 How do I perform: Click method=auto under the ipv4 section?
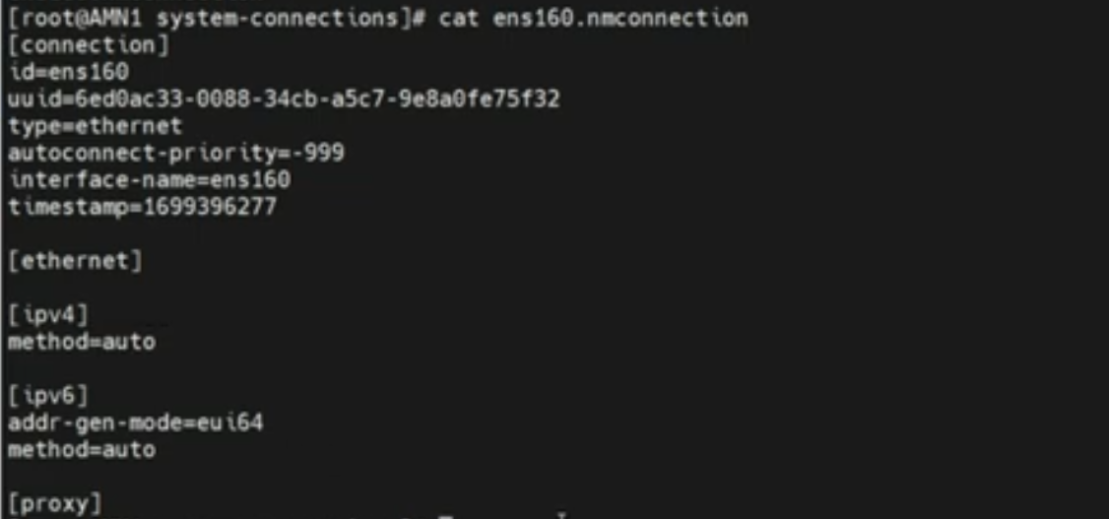coord(82,342)
